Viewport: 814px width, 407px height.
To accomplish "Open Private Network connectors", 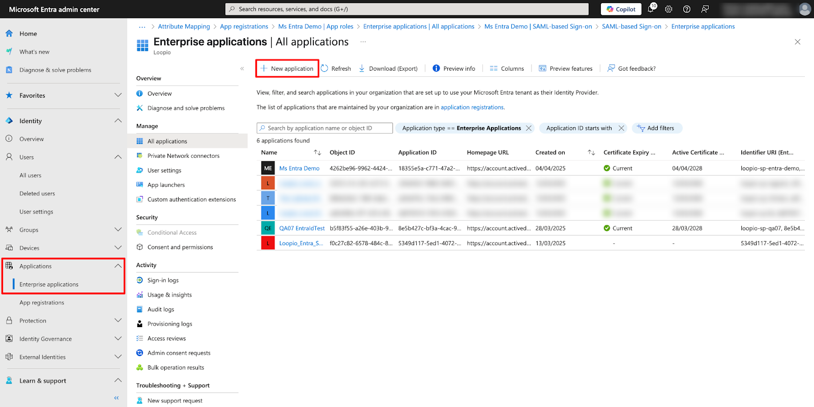I will click(x=183, y=156).
